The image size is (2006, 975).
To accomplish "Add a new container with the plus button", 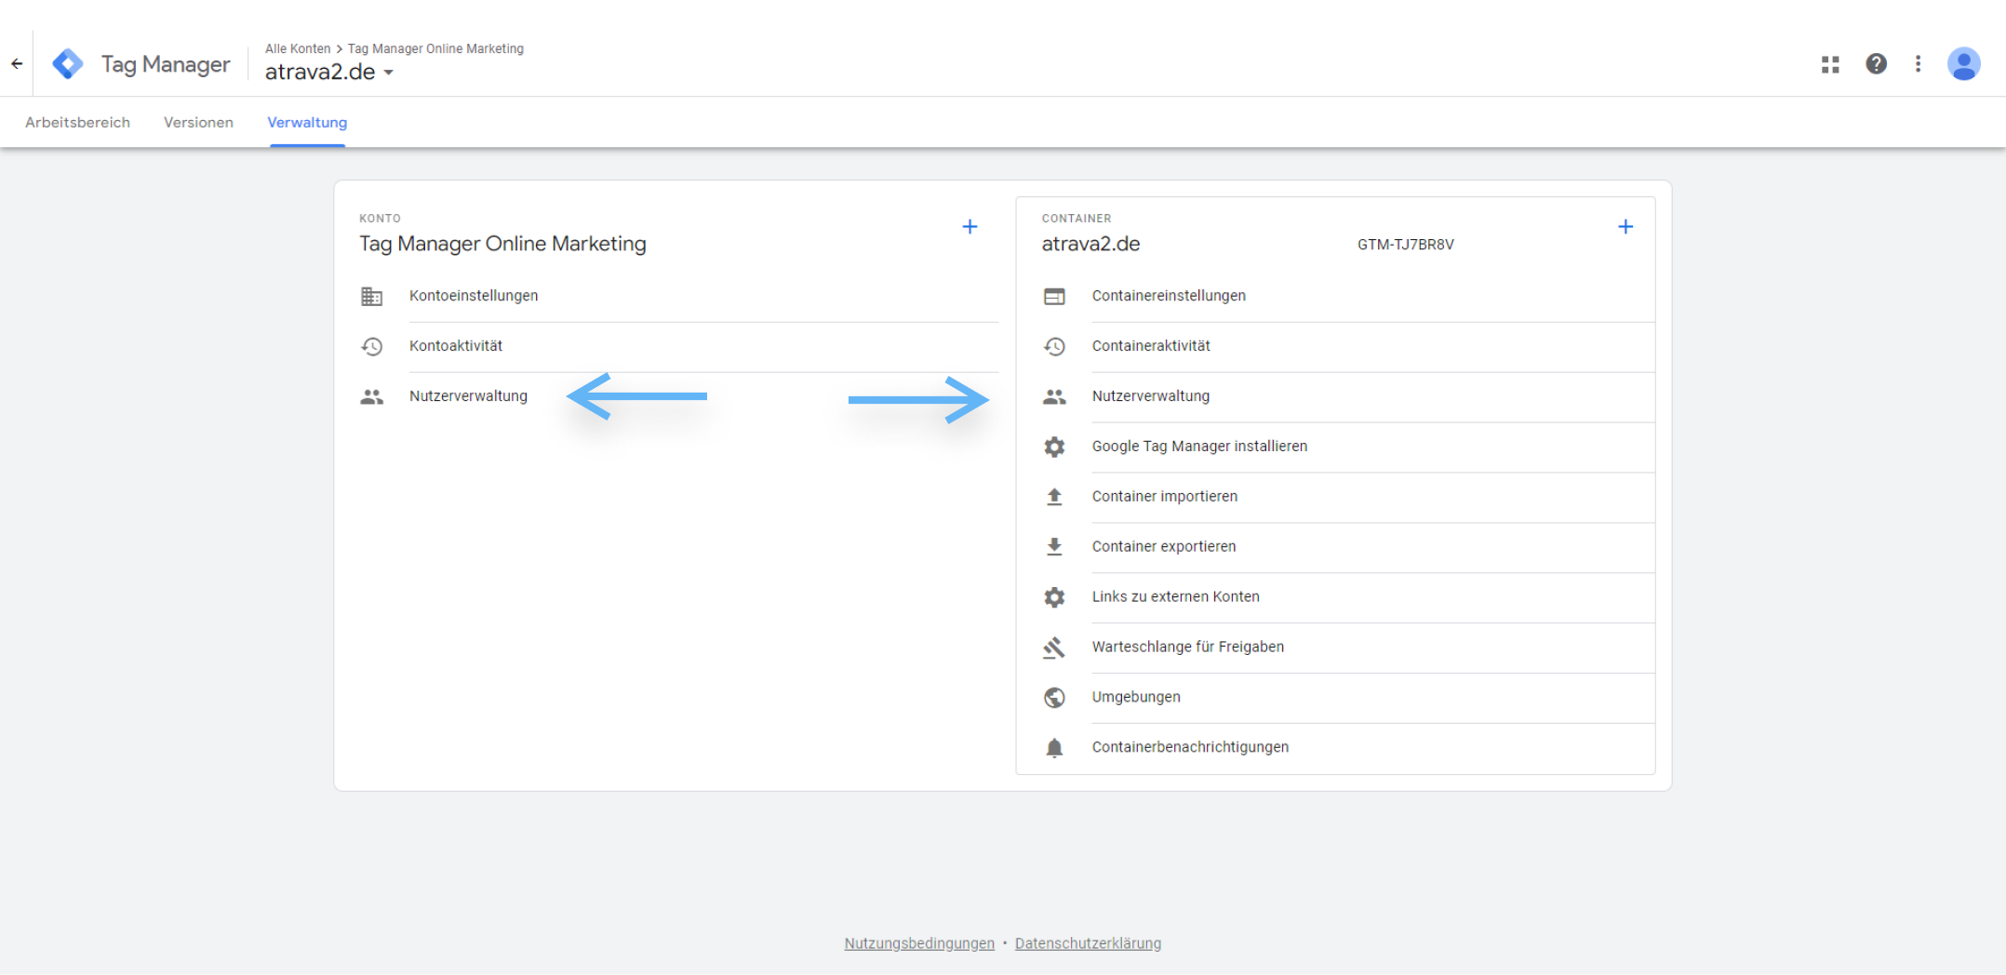I will pyautogui.click(x=1625, y=226).
